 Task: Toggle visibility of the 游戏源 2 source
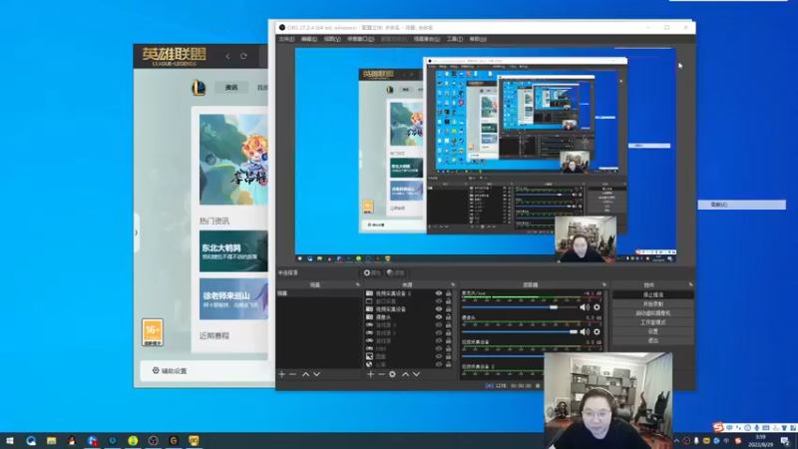439,332
